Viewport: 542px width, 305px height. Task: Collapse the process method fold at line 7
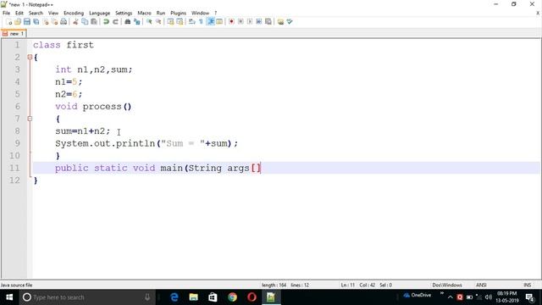(x=30, y=119)
